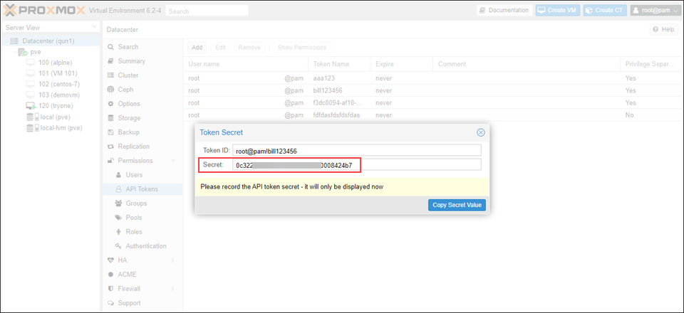Click the Firewall shield icon
The image size is (684, 313).
(x=110, y=289)
